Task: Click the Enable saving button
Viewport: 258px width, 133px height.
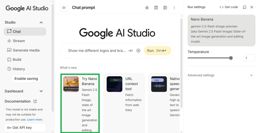Action: [x=26, y=79]
